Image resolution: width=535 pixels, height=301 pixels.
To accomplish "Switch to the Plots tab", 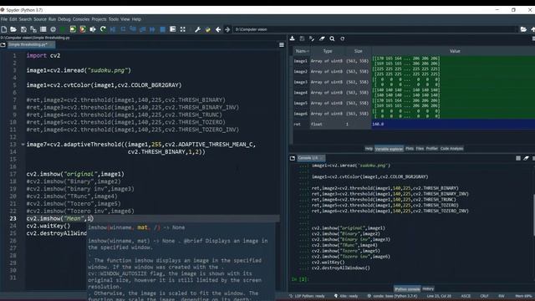I will (410, 149).
